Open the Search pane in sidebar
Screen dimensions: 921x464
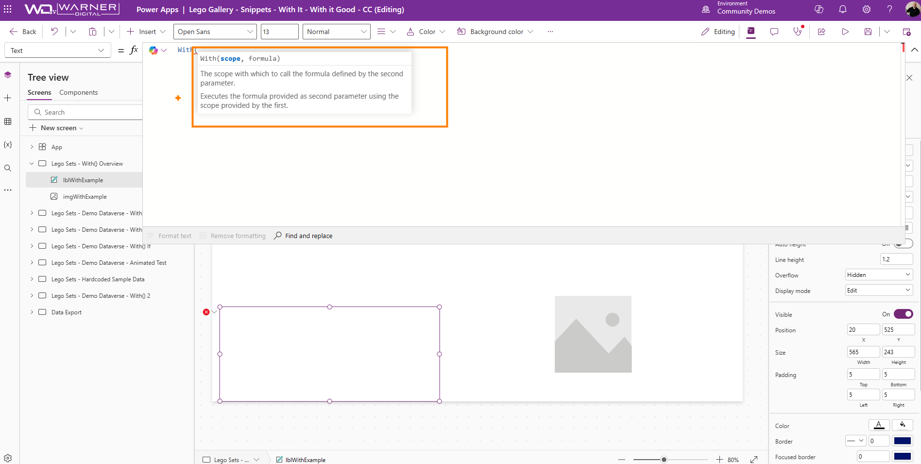pyautogui.click(x=8, y=168)
